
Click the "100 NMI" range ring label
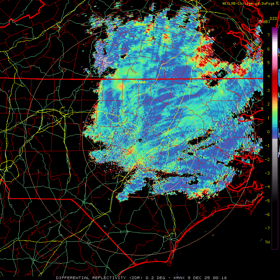tap(140, 25)
